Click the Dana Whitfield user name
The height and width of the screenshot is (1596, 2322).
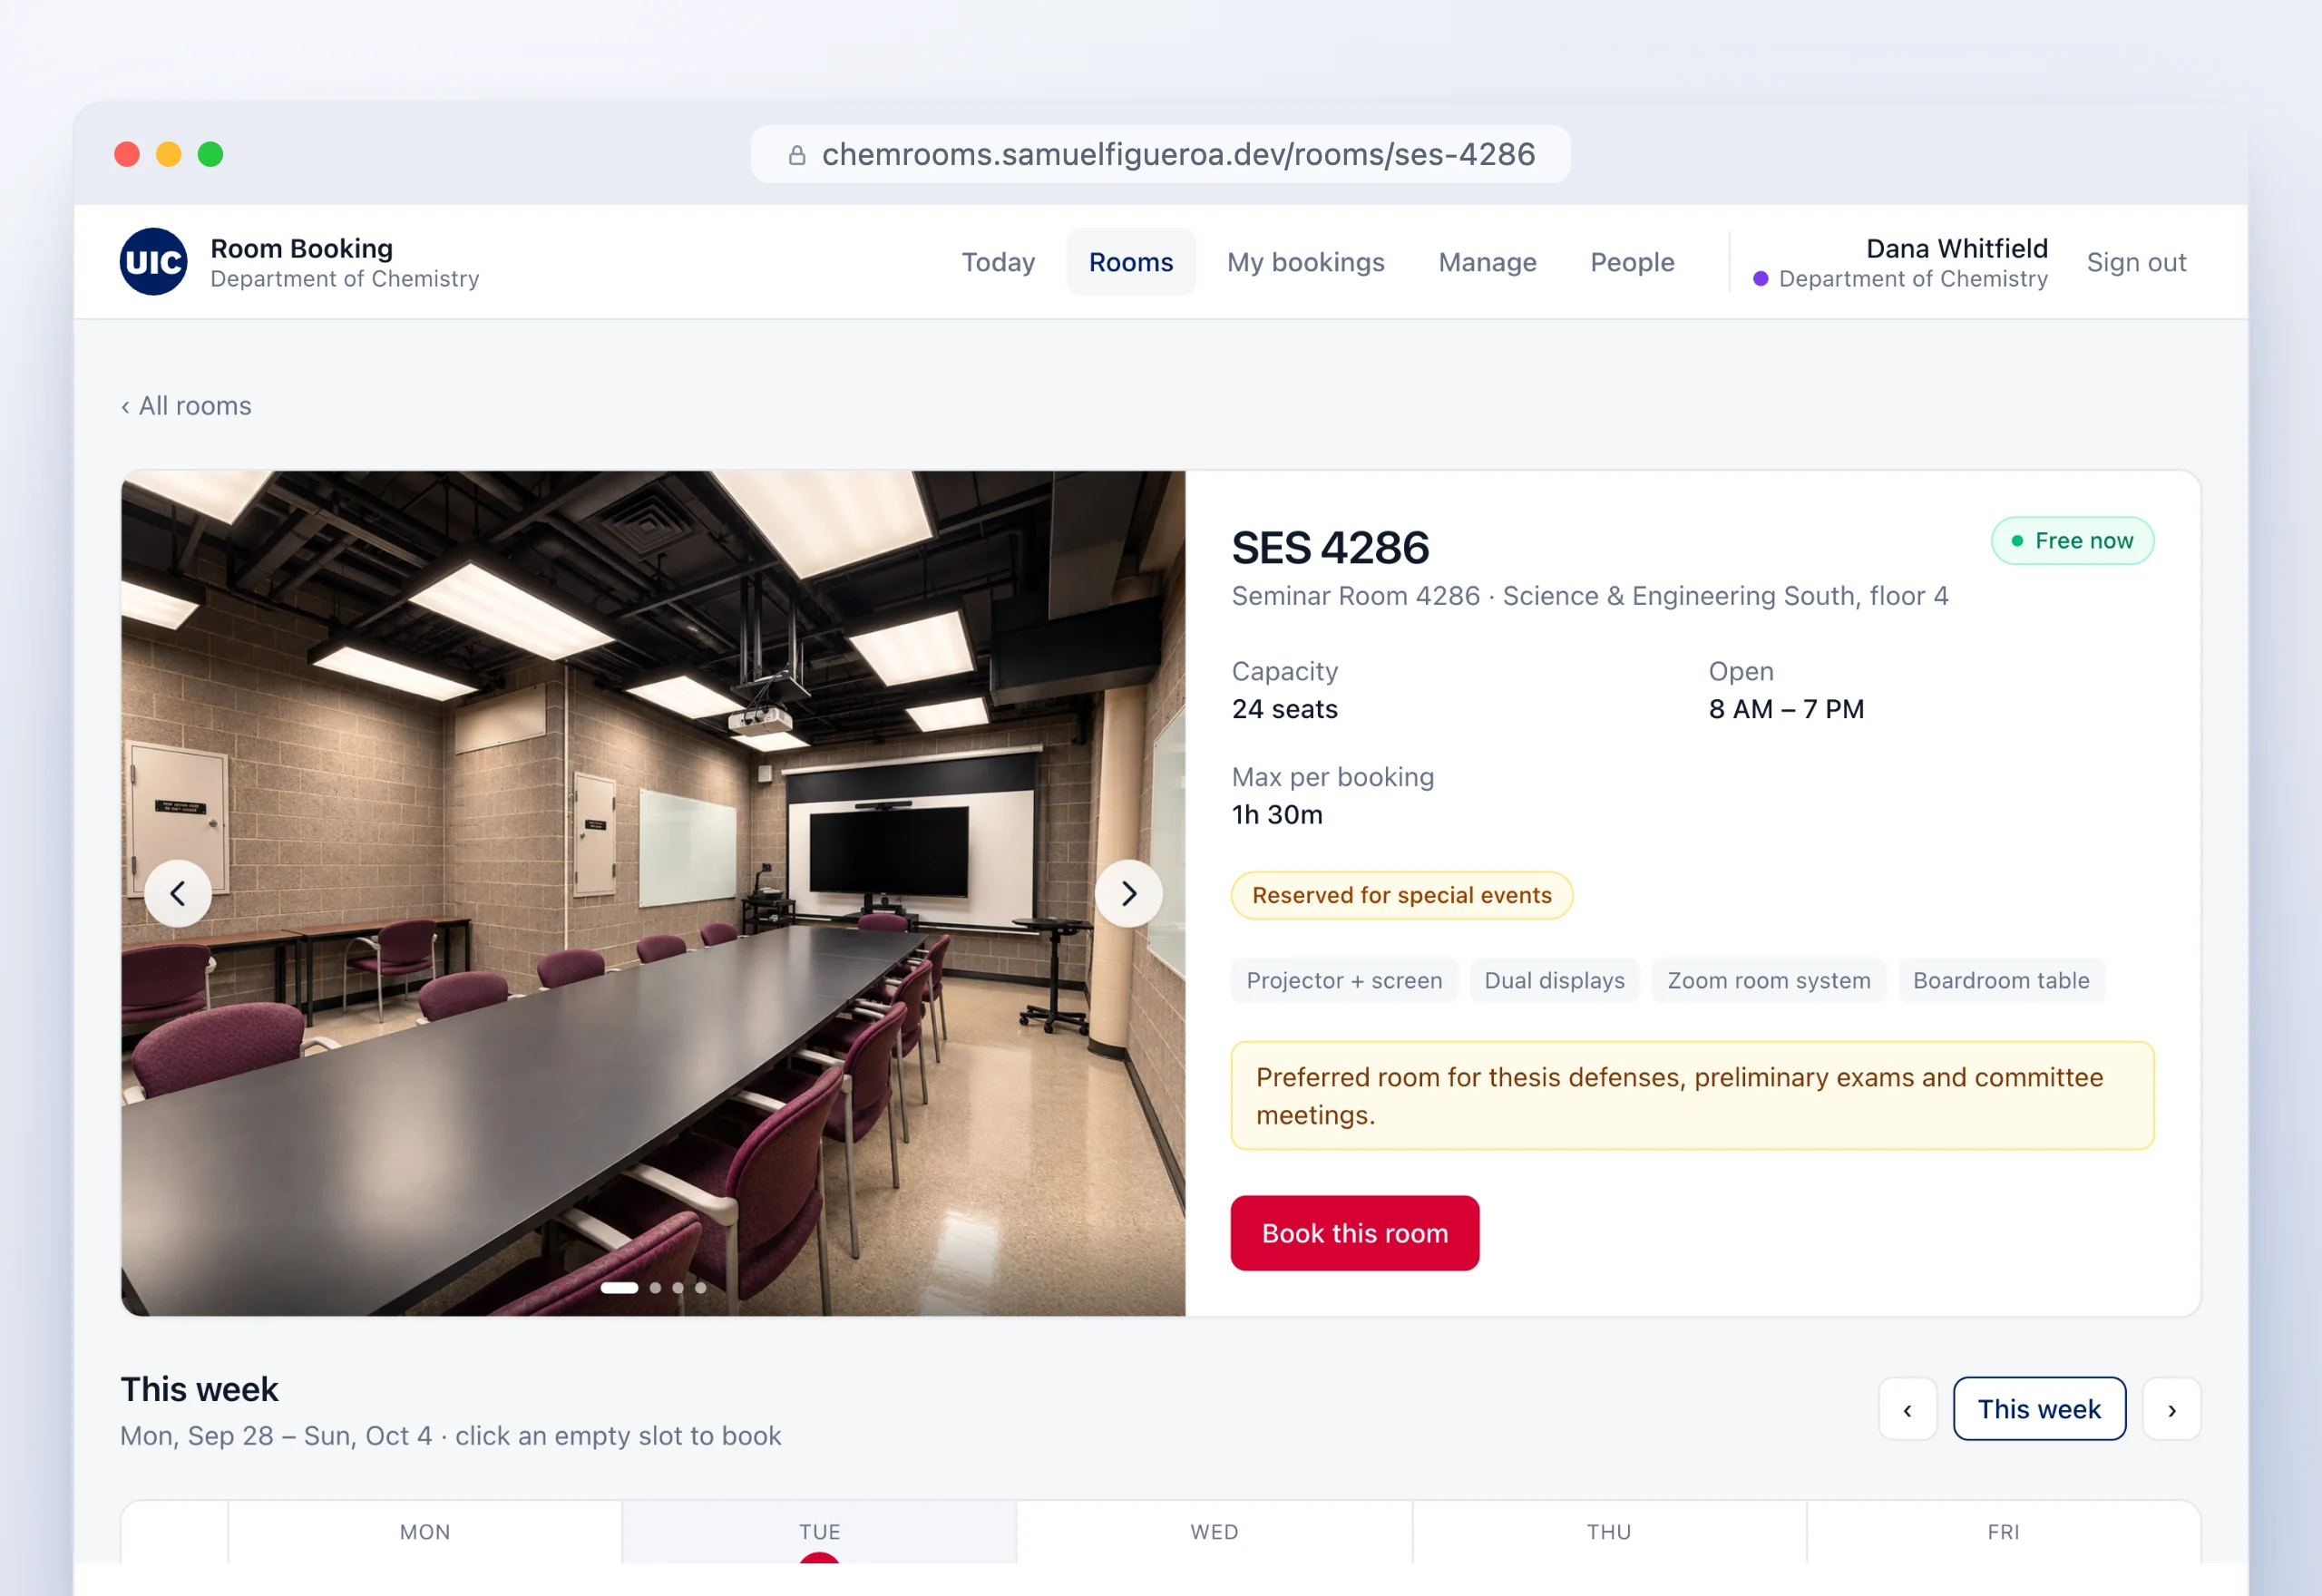point(1956,248)
